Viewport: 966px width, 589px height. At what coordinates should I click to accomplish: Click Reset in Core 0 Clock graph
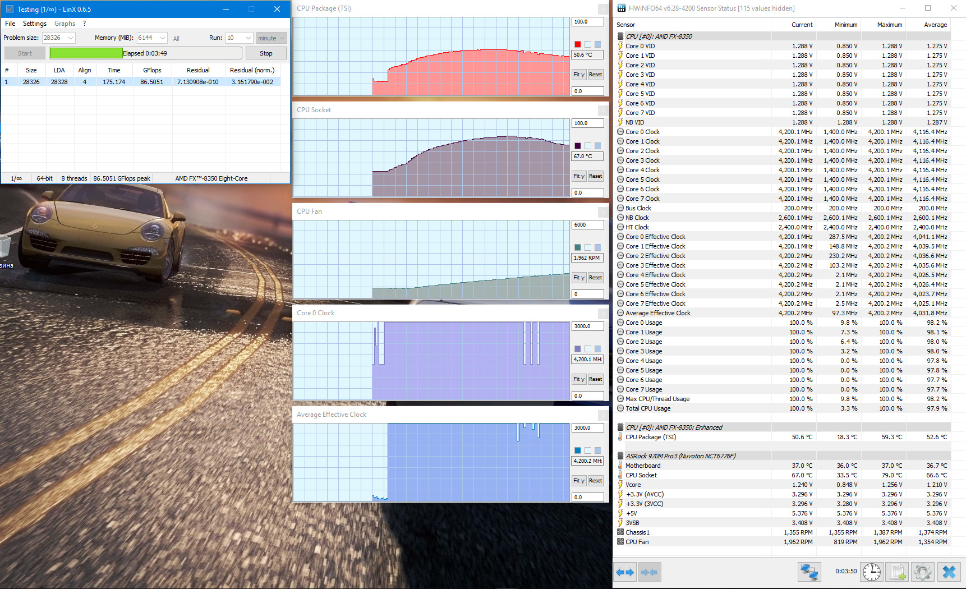[595, 379]
